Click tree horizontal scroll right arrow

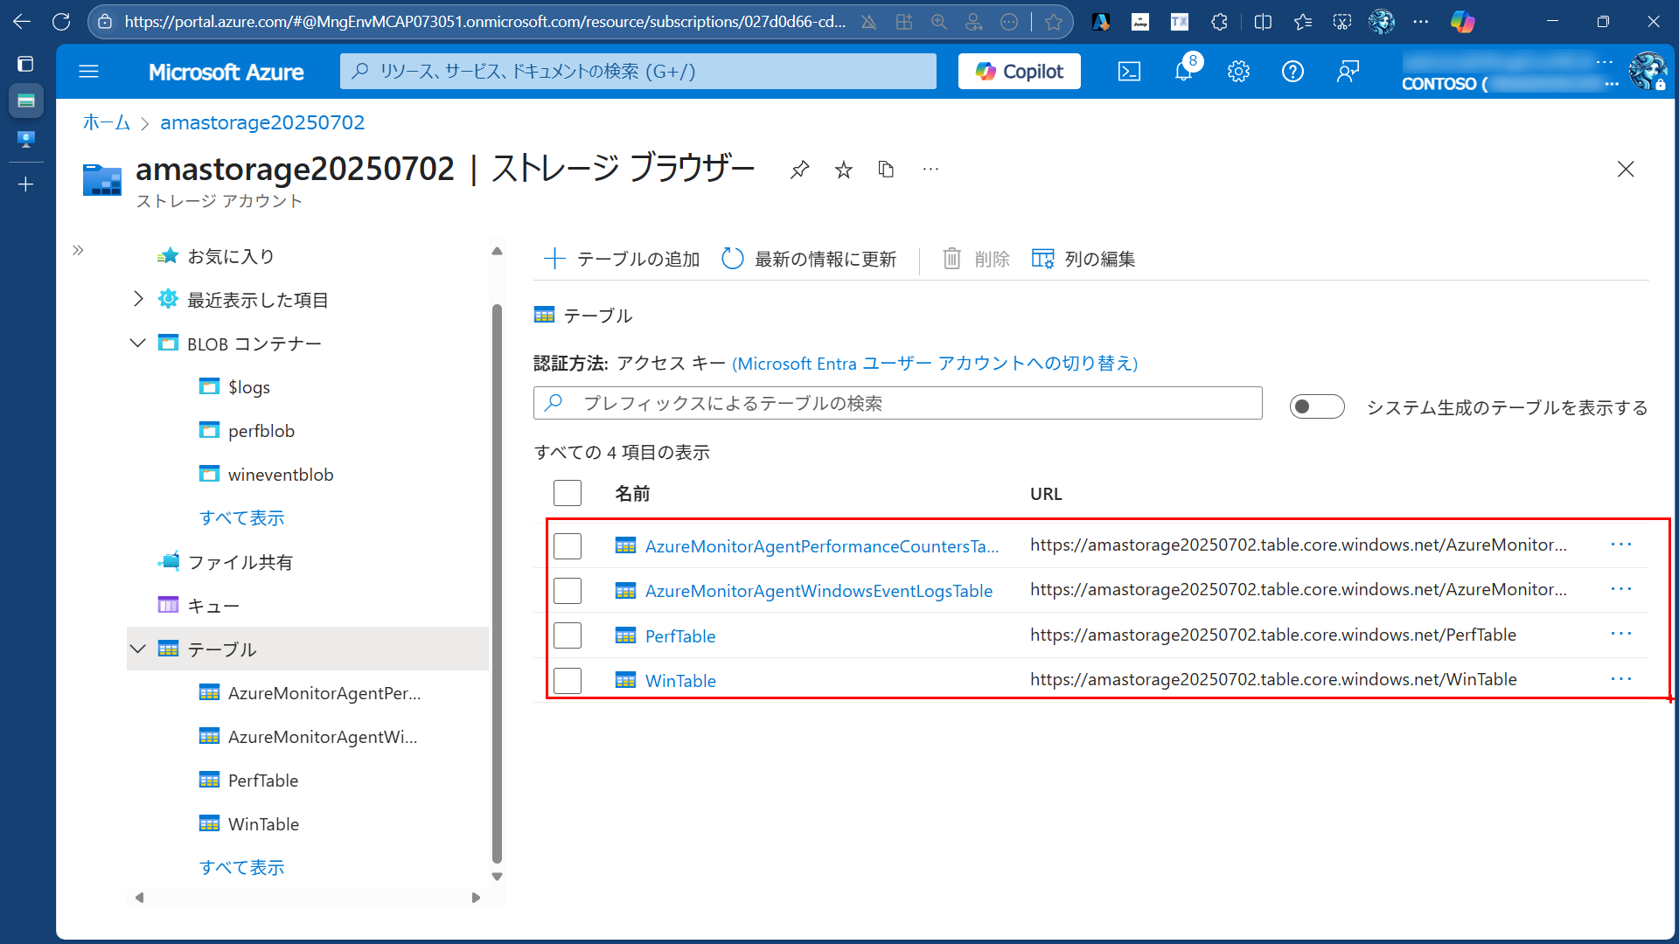pyautogui.click(x=476, y=898)
